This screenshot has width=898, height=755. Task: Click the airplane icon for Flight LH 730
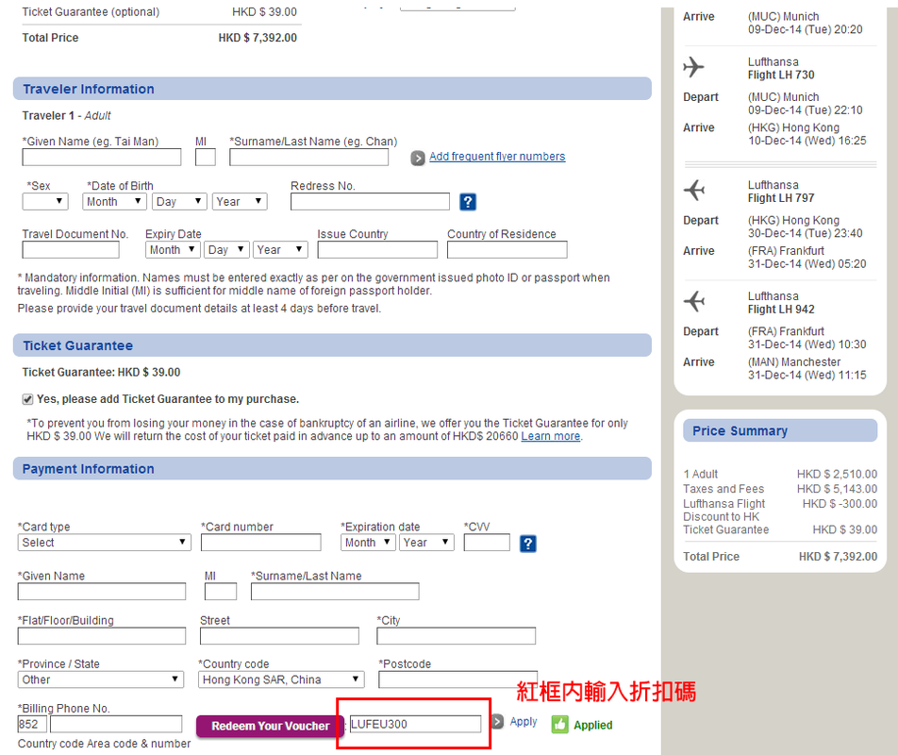click(694, 68)
